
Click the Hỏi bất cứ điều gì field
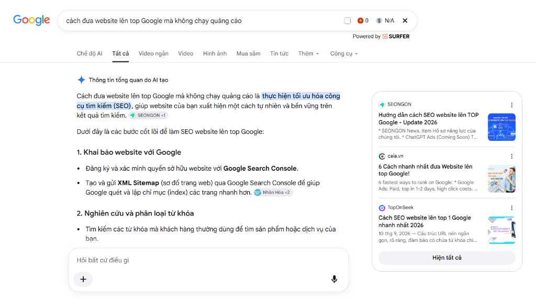(x=208, y=260)
